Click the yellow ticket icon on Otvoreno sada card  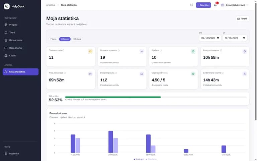point(90,51)
